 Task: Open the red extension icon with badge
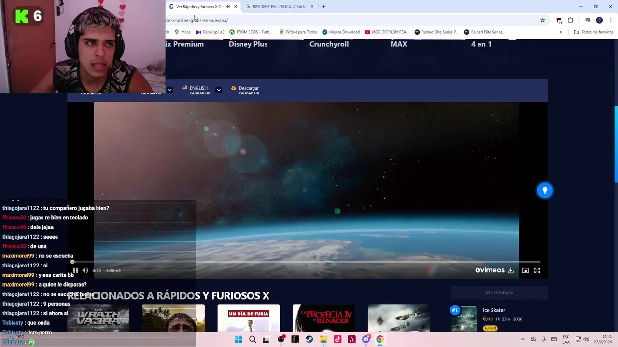tap(559, 20)
